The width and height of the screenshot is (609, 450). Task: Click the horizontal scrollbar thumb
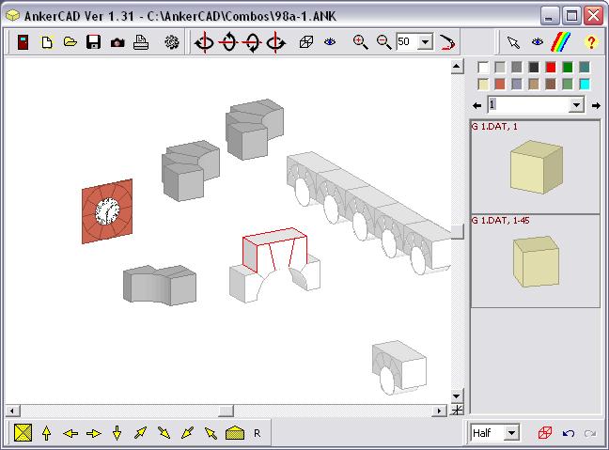click(226, 411)
